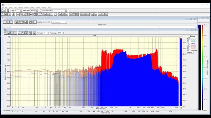This screenshot has width=211, height=118.
Task: Click the marker icon left of Spectrum Plot Top
Action: [x=34, y=33]
